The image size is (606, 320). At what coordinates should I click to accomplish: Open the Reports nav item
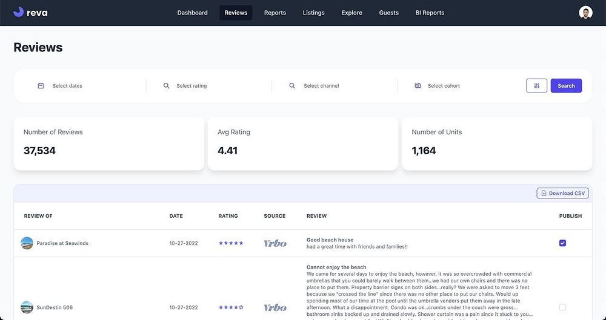pyautogui.click(x=275, y=13)
